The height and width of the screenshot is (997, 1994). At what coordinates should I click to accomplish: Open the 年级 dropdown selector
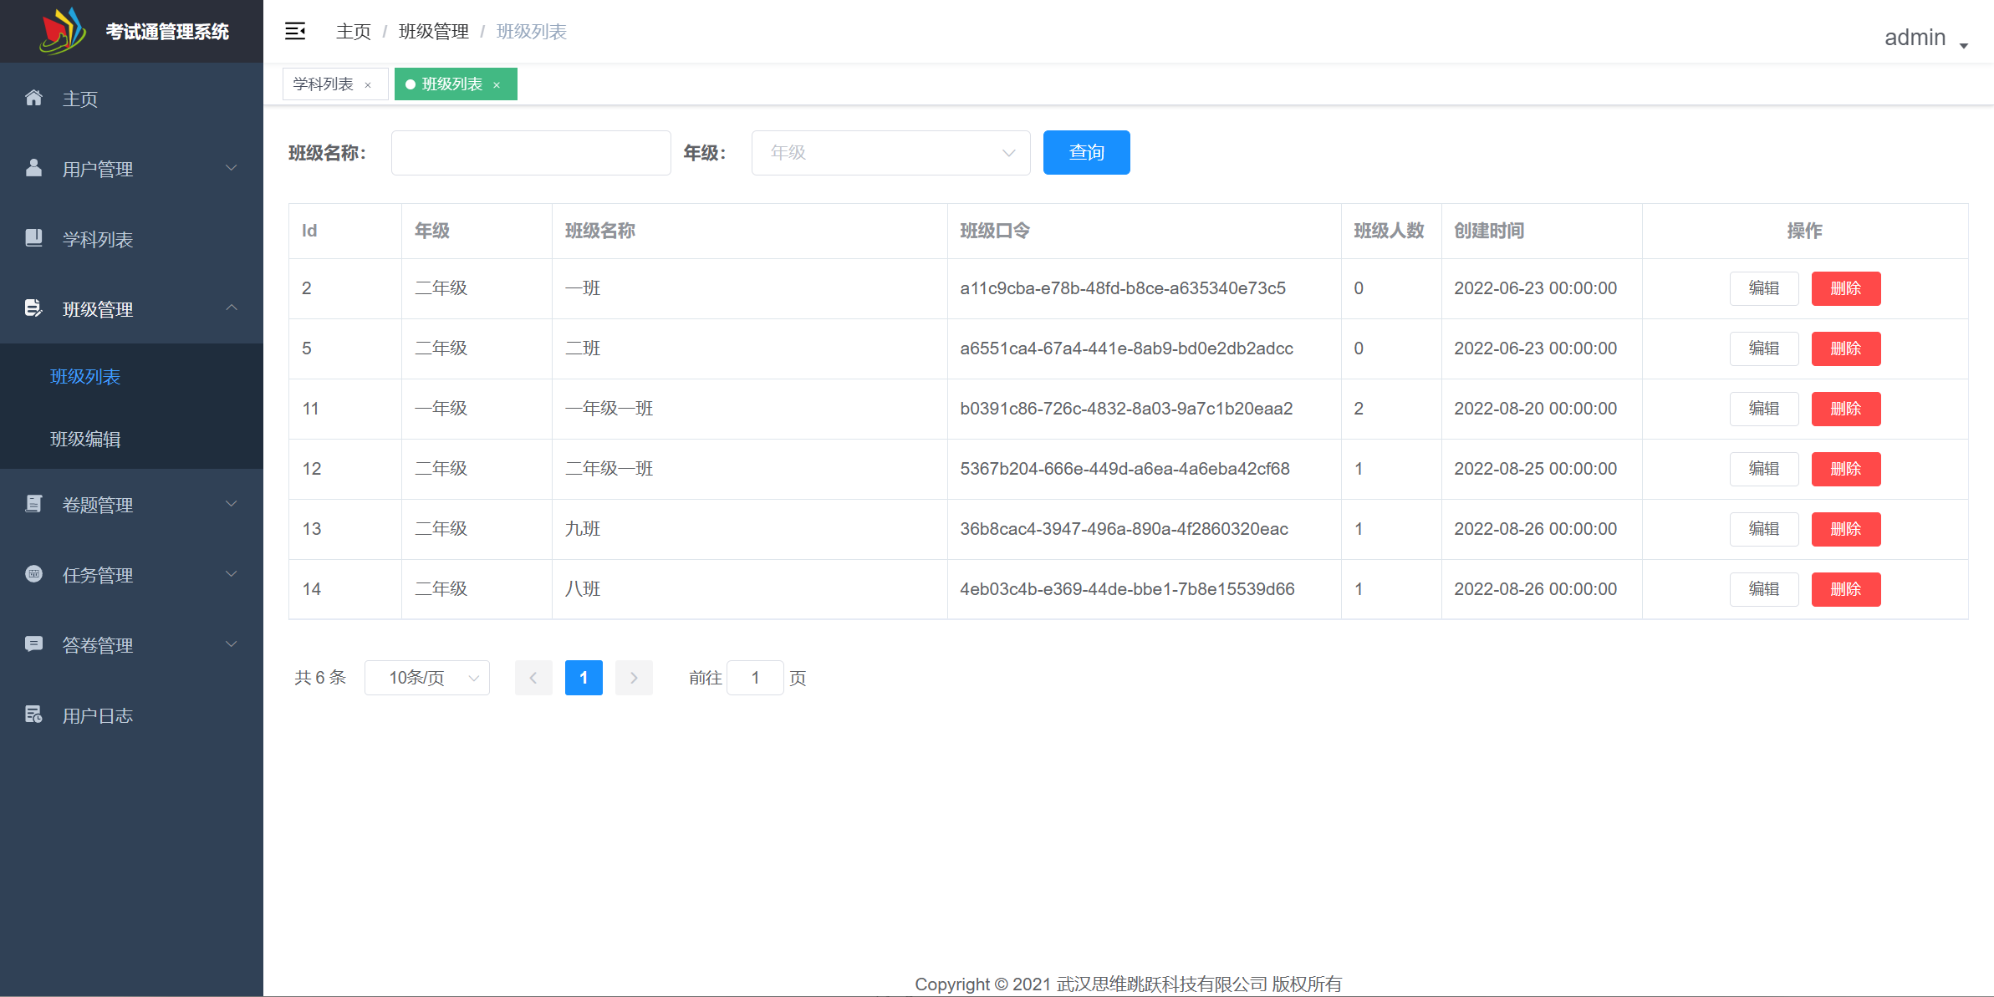[890, 152]
